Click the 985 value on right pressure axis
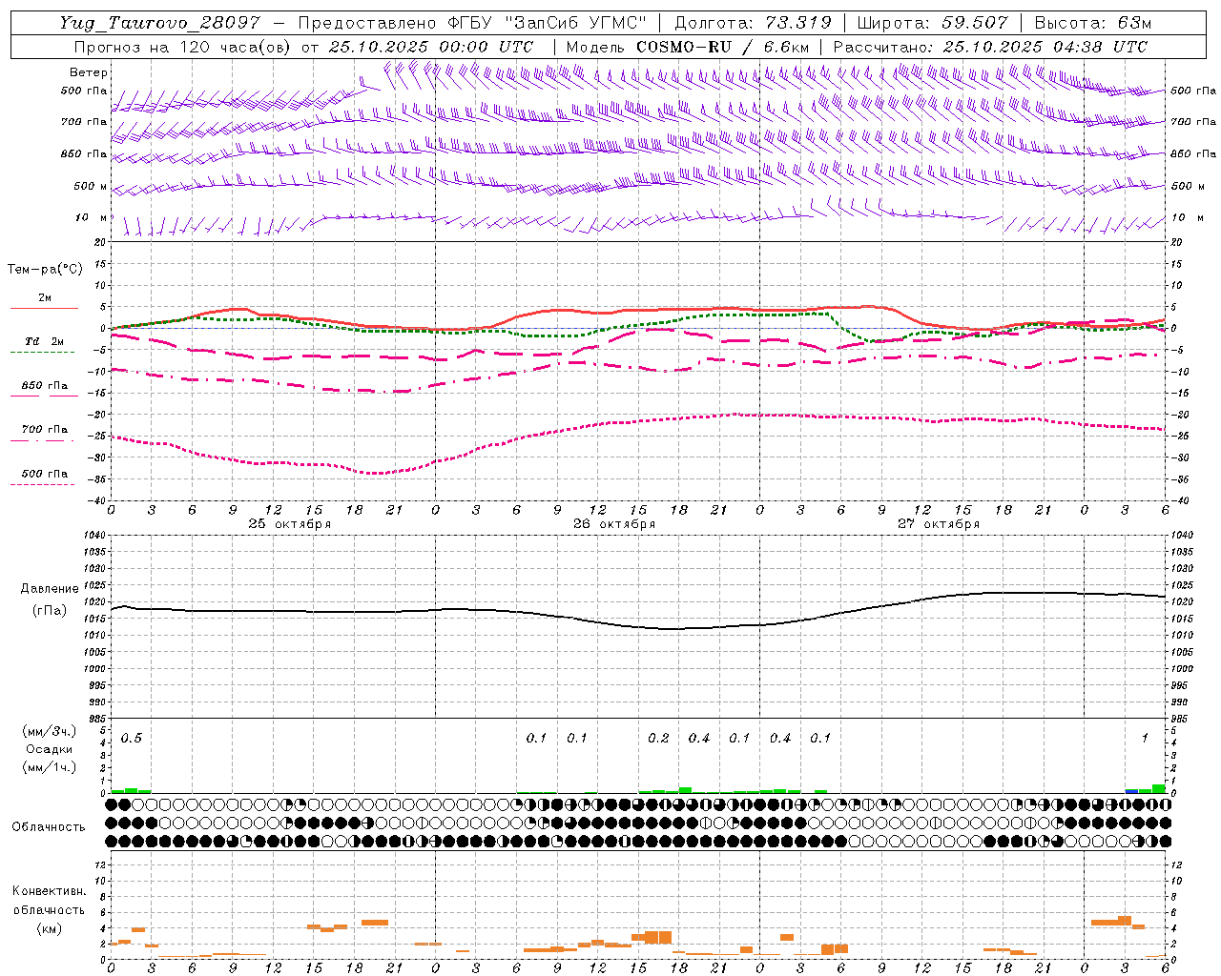Image resolution: width=1221 pixels, height=976 pixels. pyautogui.click(x=1181, y=719)
